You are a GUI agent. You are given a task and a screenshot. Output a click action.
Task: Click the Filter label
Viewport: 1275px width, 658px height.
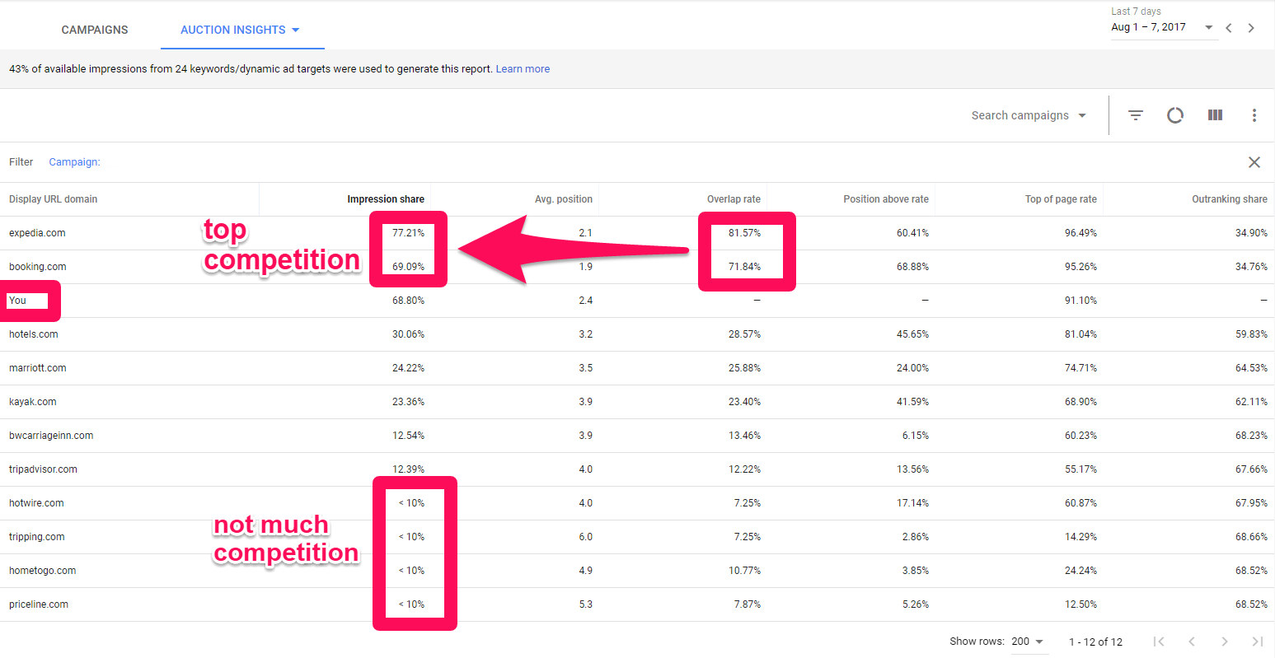tap(21, 162)
